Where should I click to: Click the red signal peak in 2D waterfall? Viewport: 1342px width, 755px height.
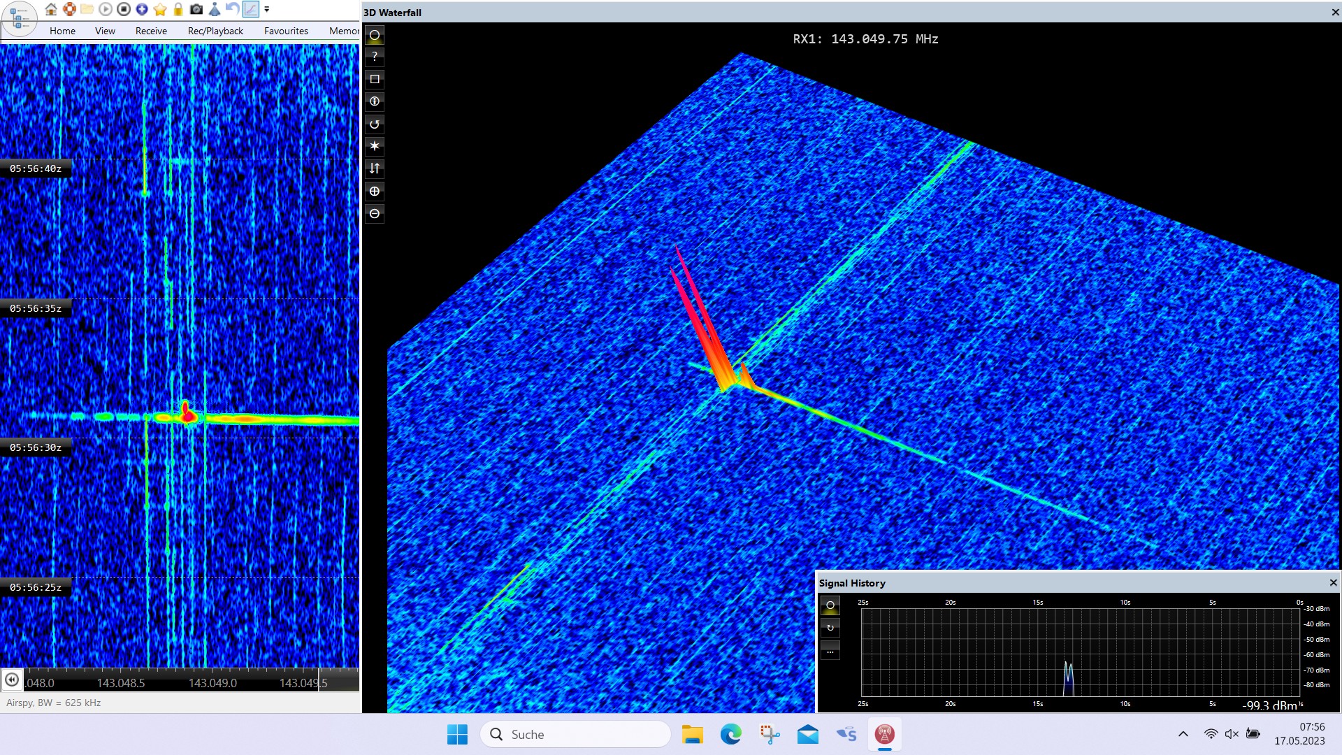pyautogui.click(x=187, y=412)
